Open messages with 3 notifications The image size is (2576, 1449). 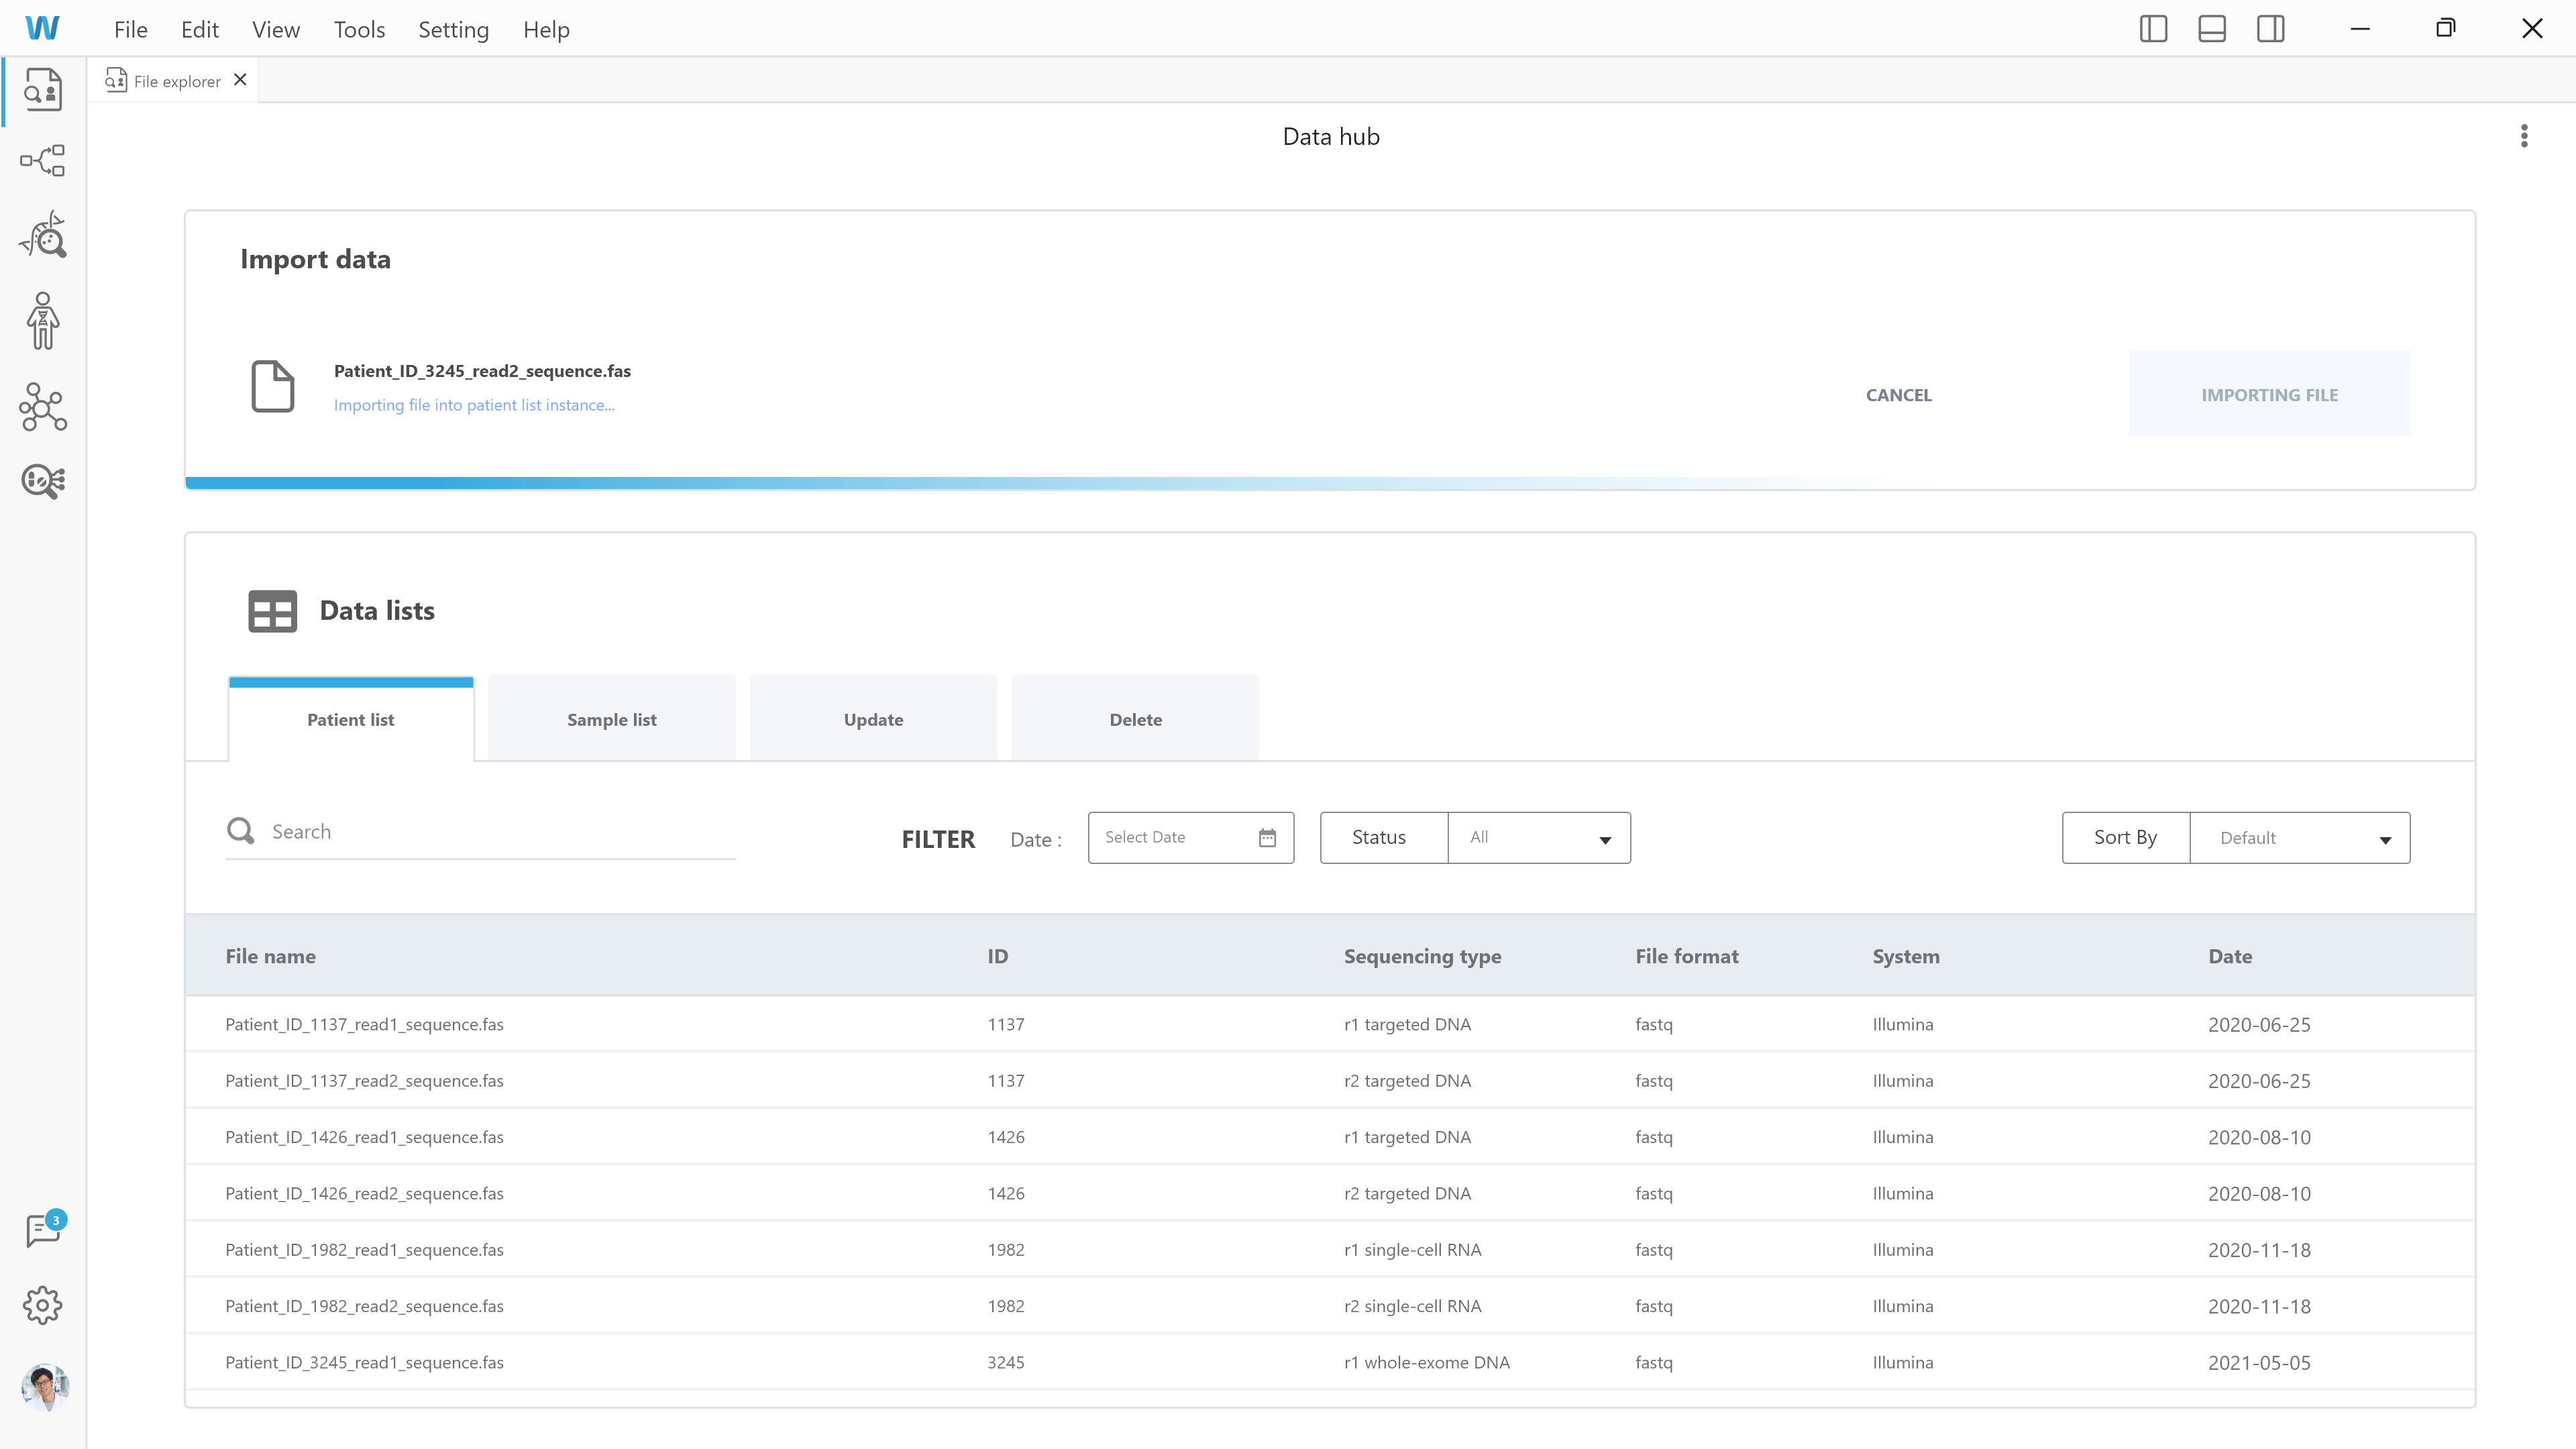tap(43, 1230)
